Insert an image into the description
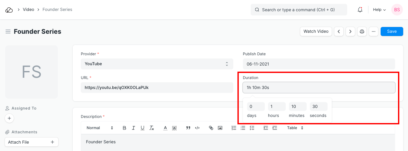408x151 pixels. click(220, 128)
